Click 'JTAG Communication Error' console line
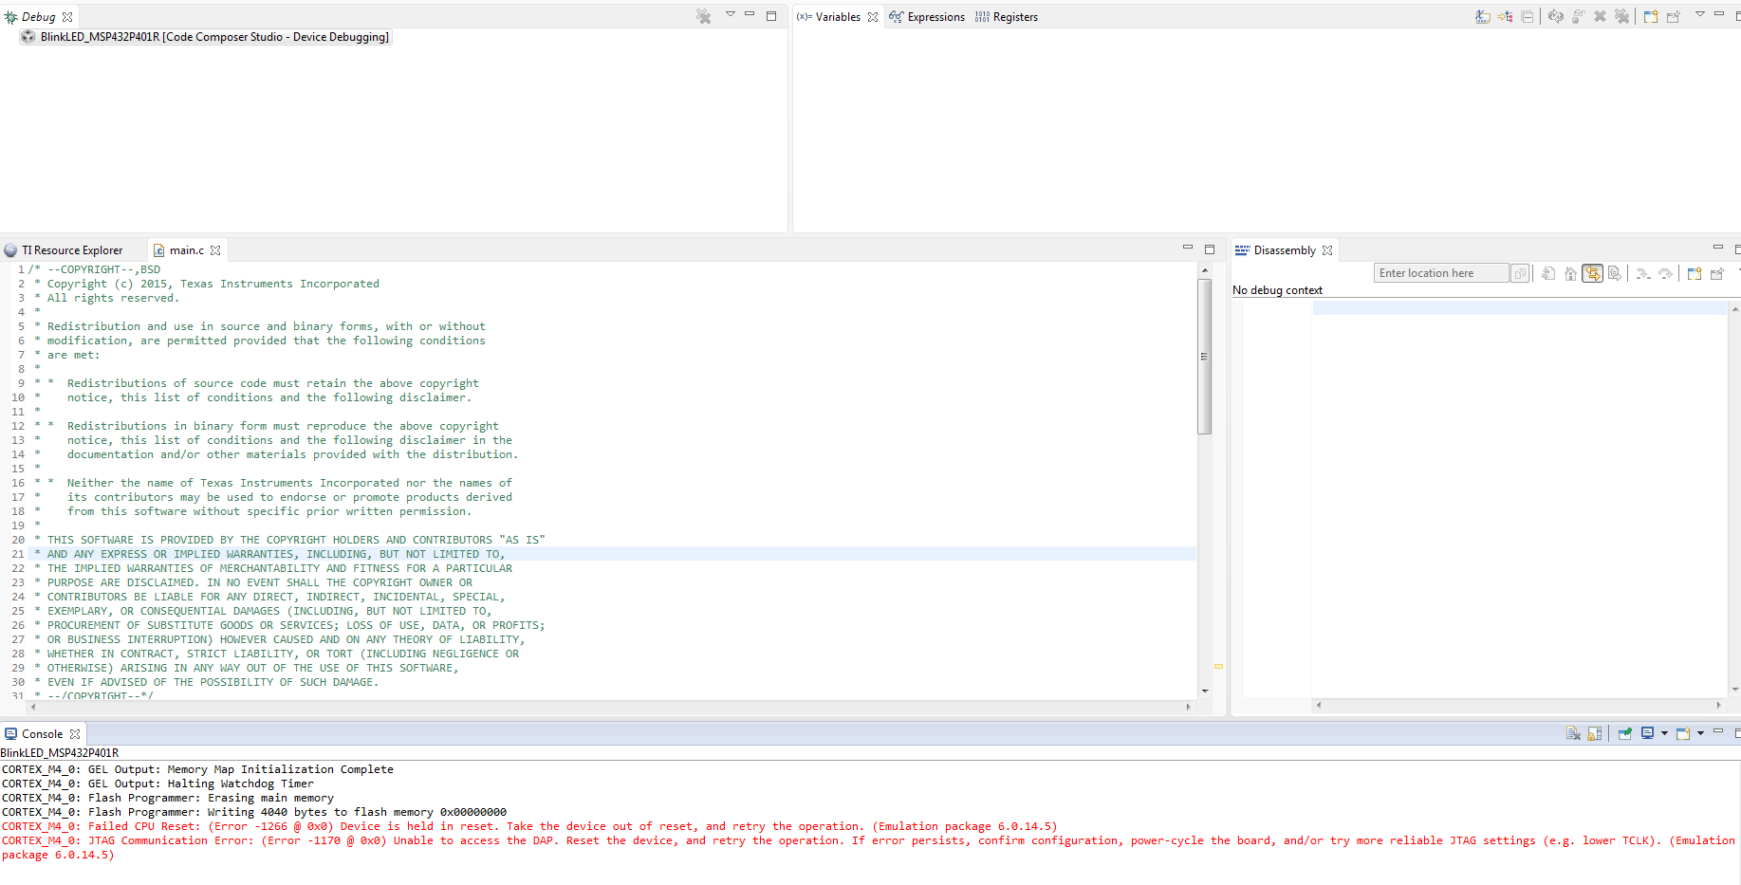The image size is (1741, 885). point(868,848)
